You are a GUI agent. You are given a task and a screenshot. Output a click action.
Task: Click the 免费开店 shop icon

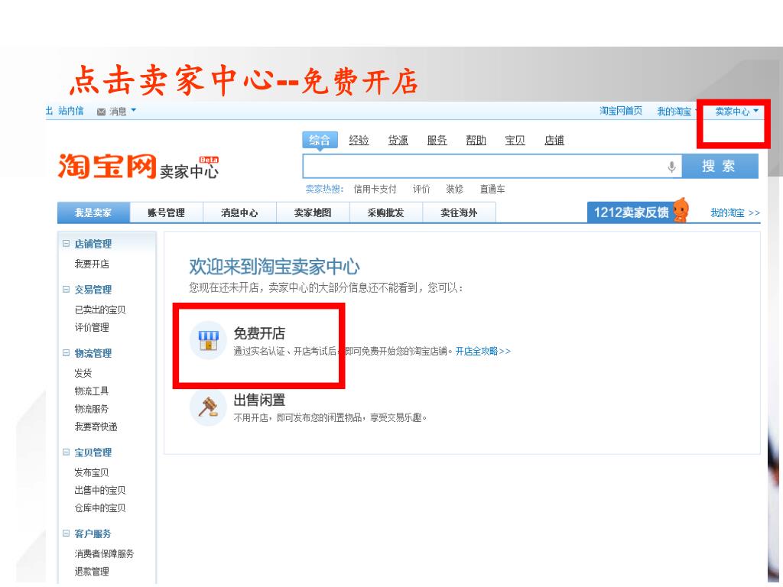(208, 340)
